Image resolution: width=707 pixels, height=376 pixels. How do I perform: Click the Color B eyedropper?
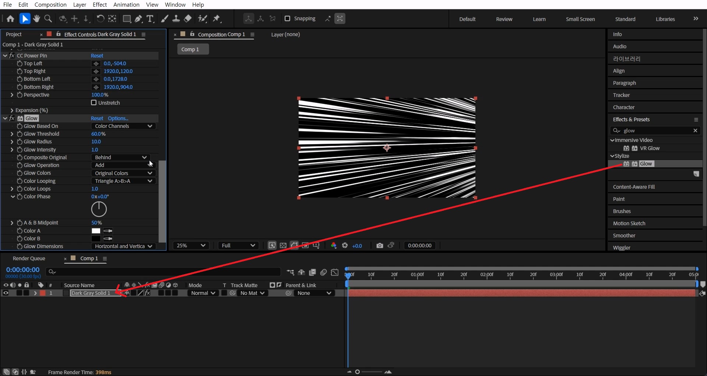[108, 239]
